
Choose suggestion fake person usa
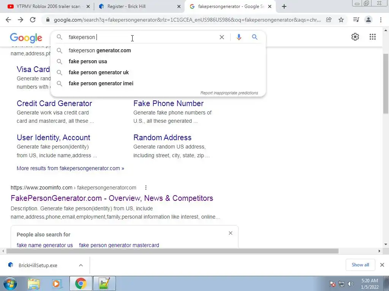tap(158, 61)
